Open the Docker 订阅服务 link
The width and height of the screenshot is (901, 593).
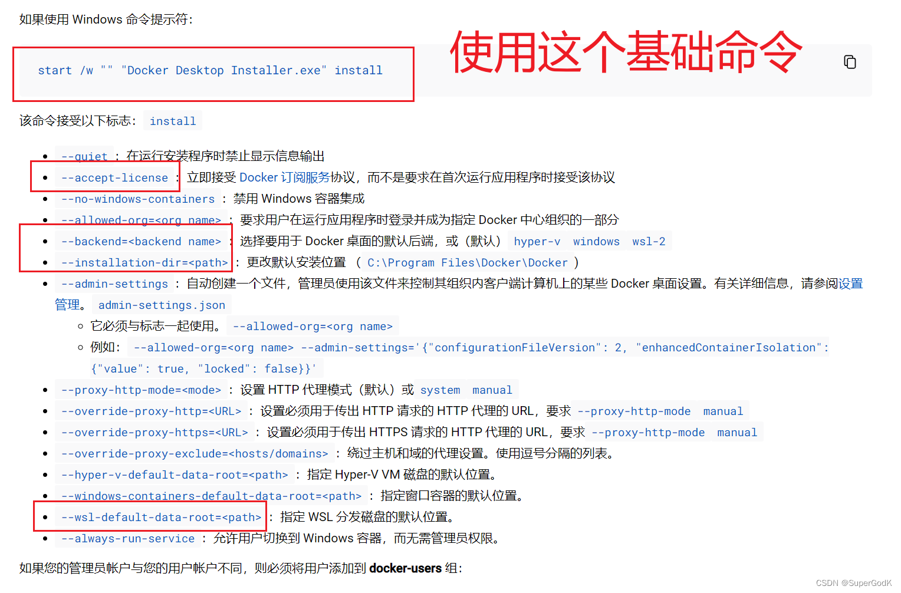pyautogui.click(x=285, y=177)
